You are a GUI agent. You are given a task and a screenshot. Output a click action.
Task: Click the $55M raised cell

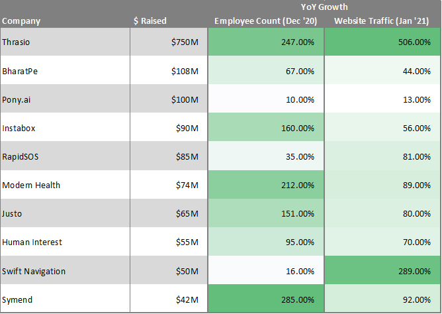pyautogui.click(x=169, y=242)
